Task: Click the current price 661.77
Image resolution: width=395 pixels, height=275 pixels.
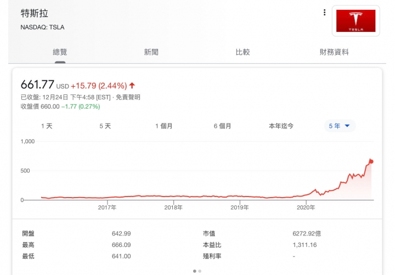Action: pos(37,85)
